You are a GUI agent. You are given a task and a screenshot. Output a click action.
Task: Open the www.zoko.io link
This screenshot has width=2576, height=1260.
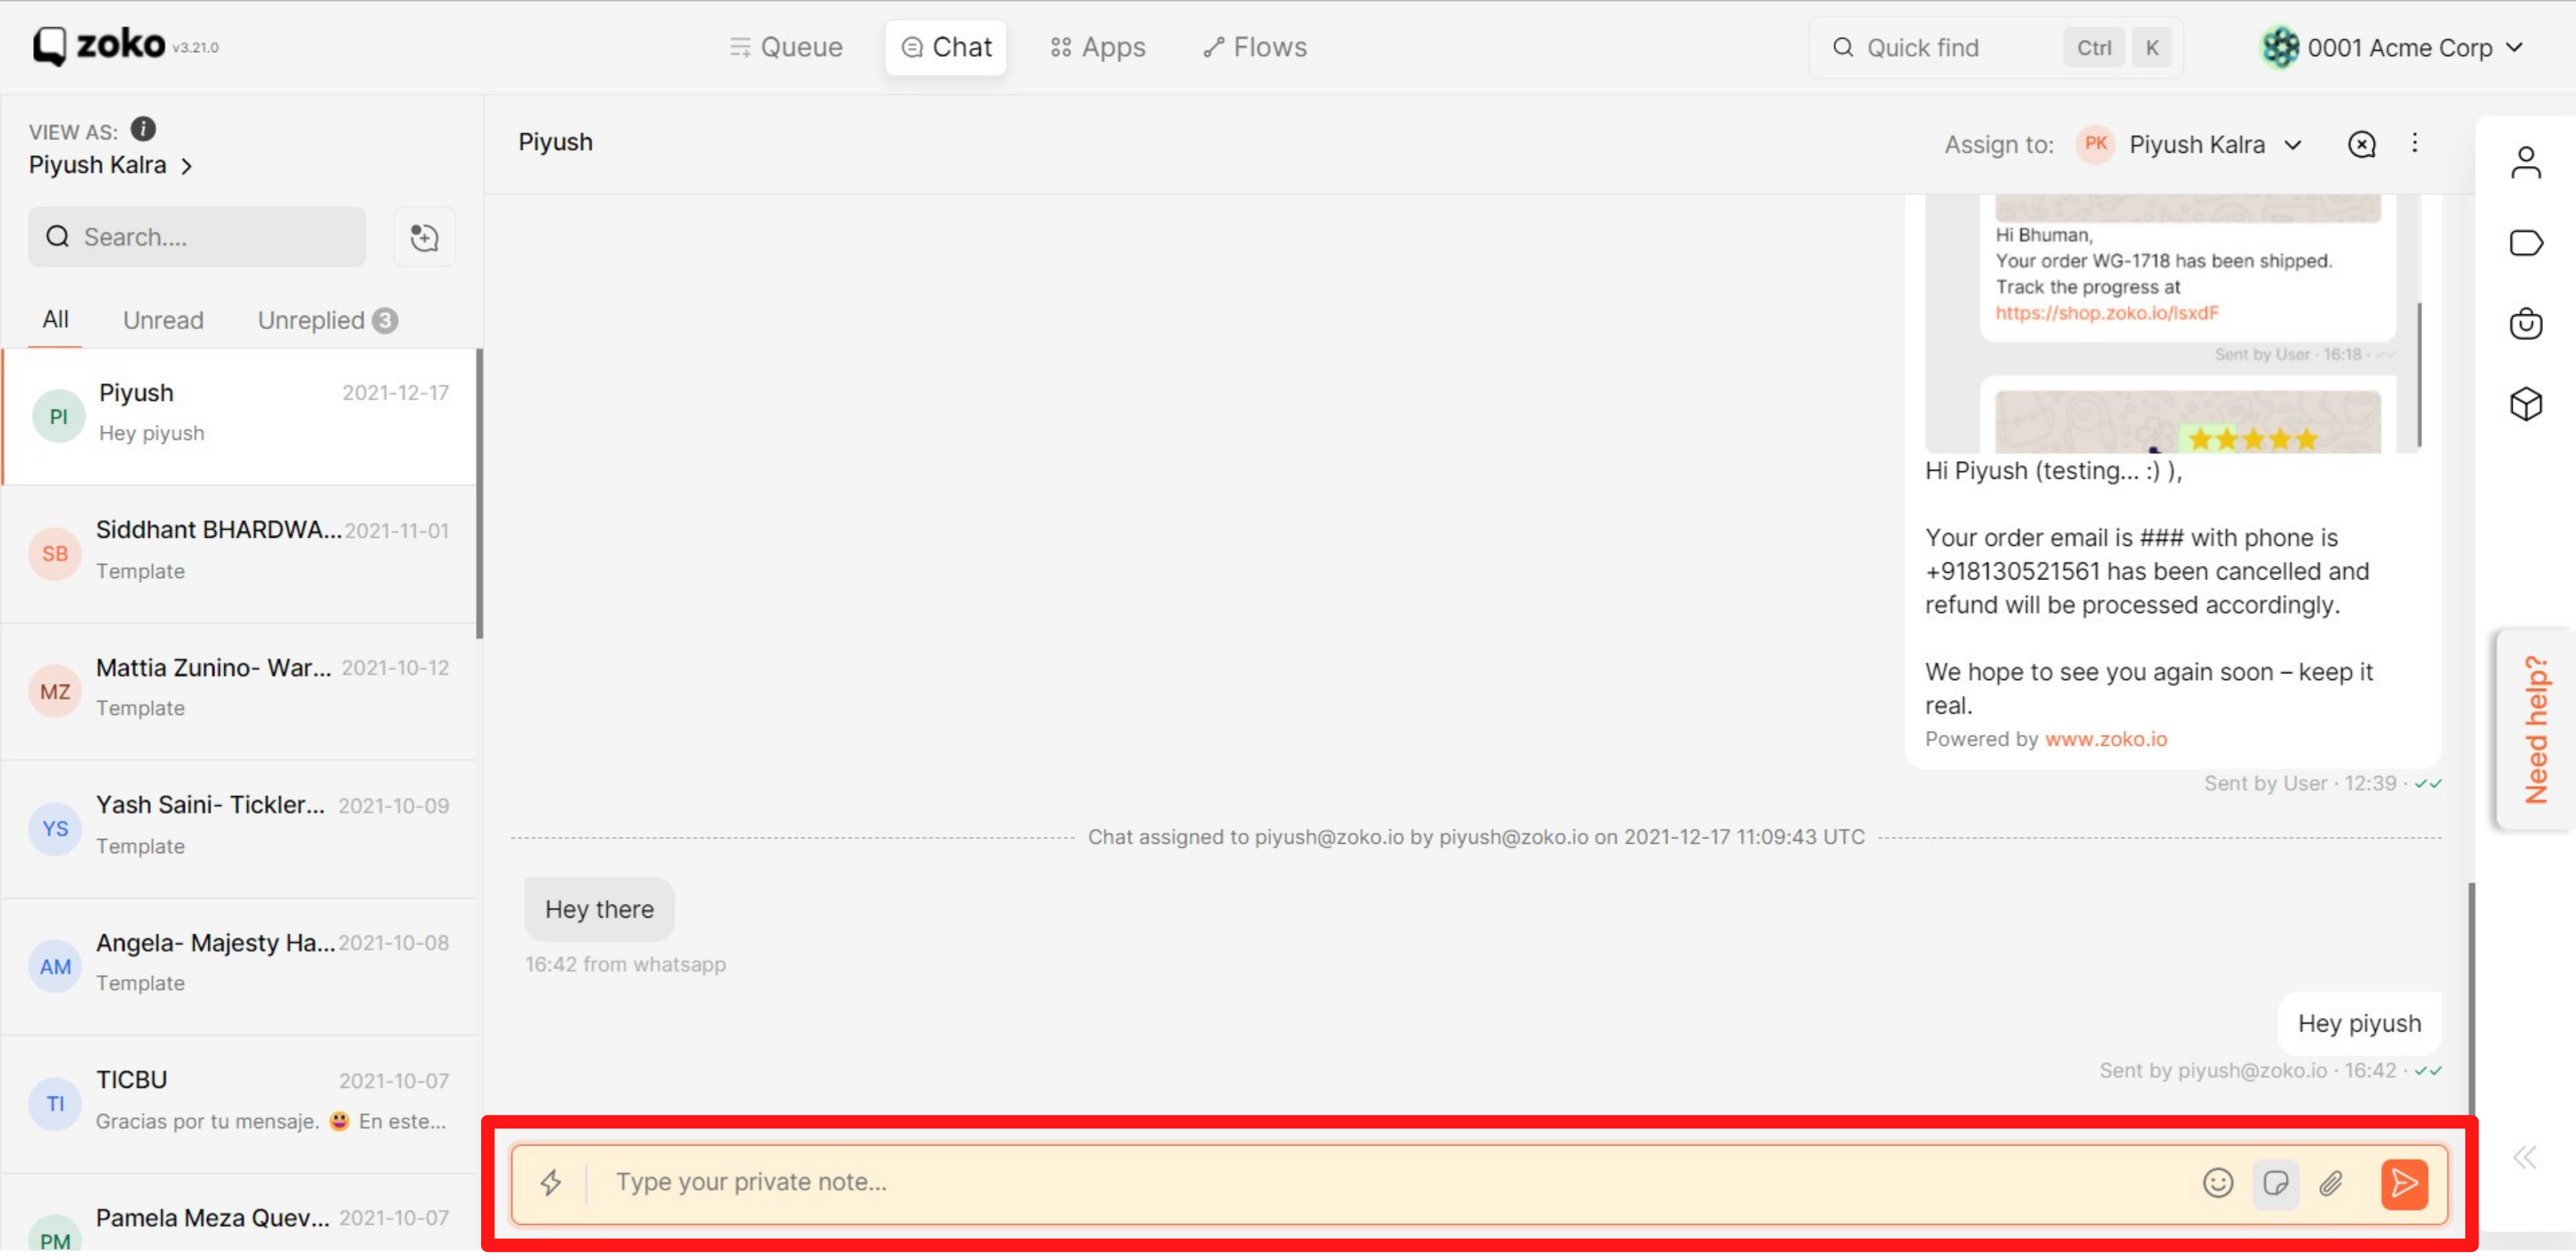point(2106,739)
